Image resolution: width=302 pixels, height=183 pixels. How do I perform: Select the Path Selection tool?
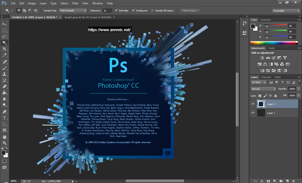pyautogui.click(x=4, y=124)
